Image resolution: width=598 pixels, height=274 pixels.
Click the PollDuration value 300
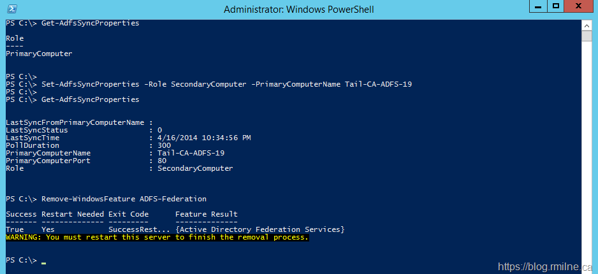coord(164,145)
